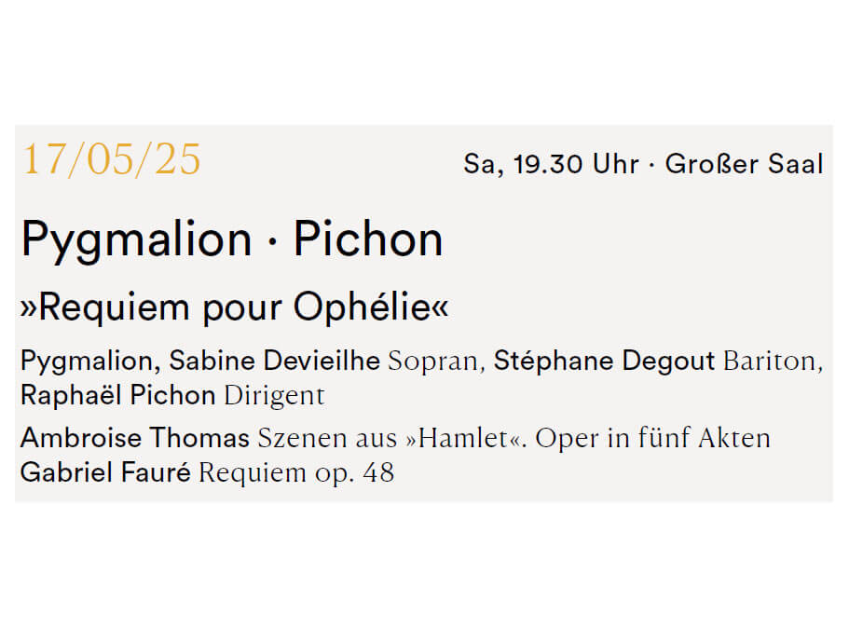849x628 pixels.
Task: Click the word Pichon in the headline
Action: pos(368,239)
